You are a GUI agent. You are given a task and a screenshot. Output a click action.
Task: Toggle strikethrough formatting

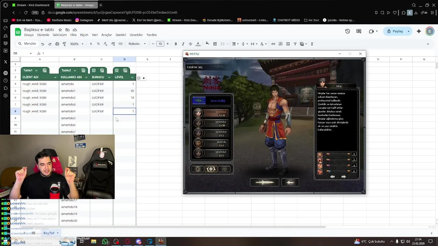[190, 44]
